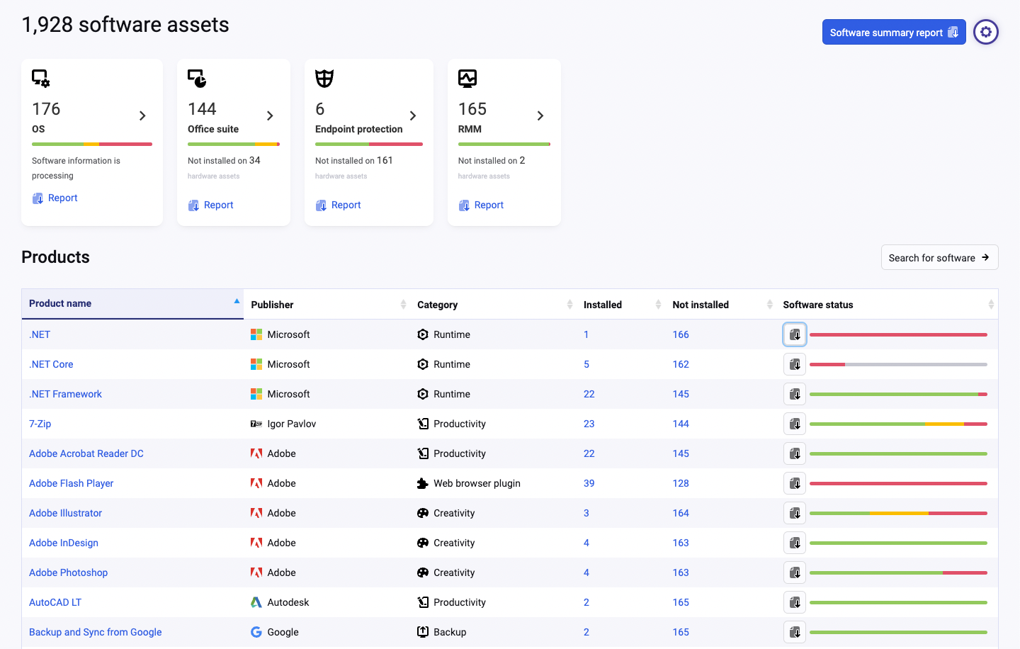The image size is (1020, 649).
Task: Click the status bar for .NET Framework
Action: pyautogui.click(x=898, y=393)
